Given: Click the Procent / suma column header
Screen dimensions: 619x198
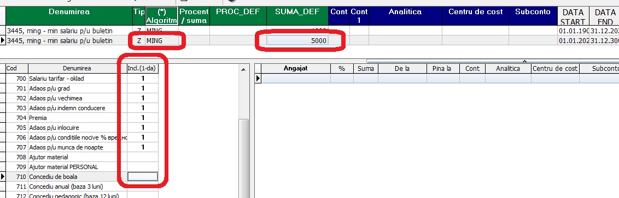Looking at the screenshot, I should click(194, 16).
